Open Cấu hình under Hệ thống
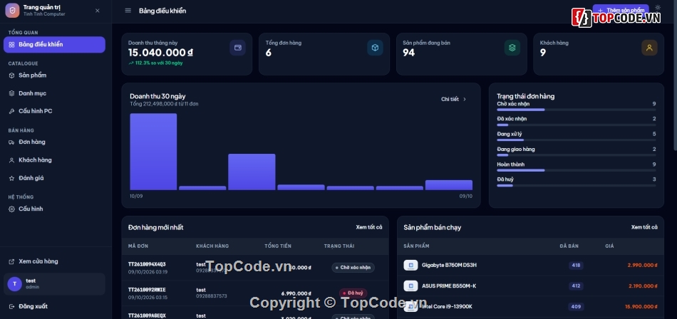 click(x=54, y=209)
